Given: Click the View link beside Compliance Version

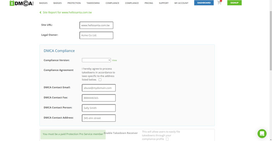Looking at the screenshot, I should (114, 60).
